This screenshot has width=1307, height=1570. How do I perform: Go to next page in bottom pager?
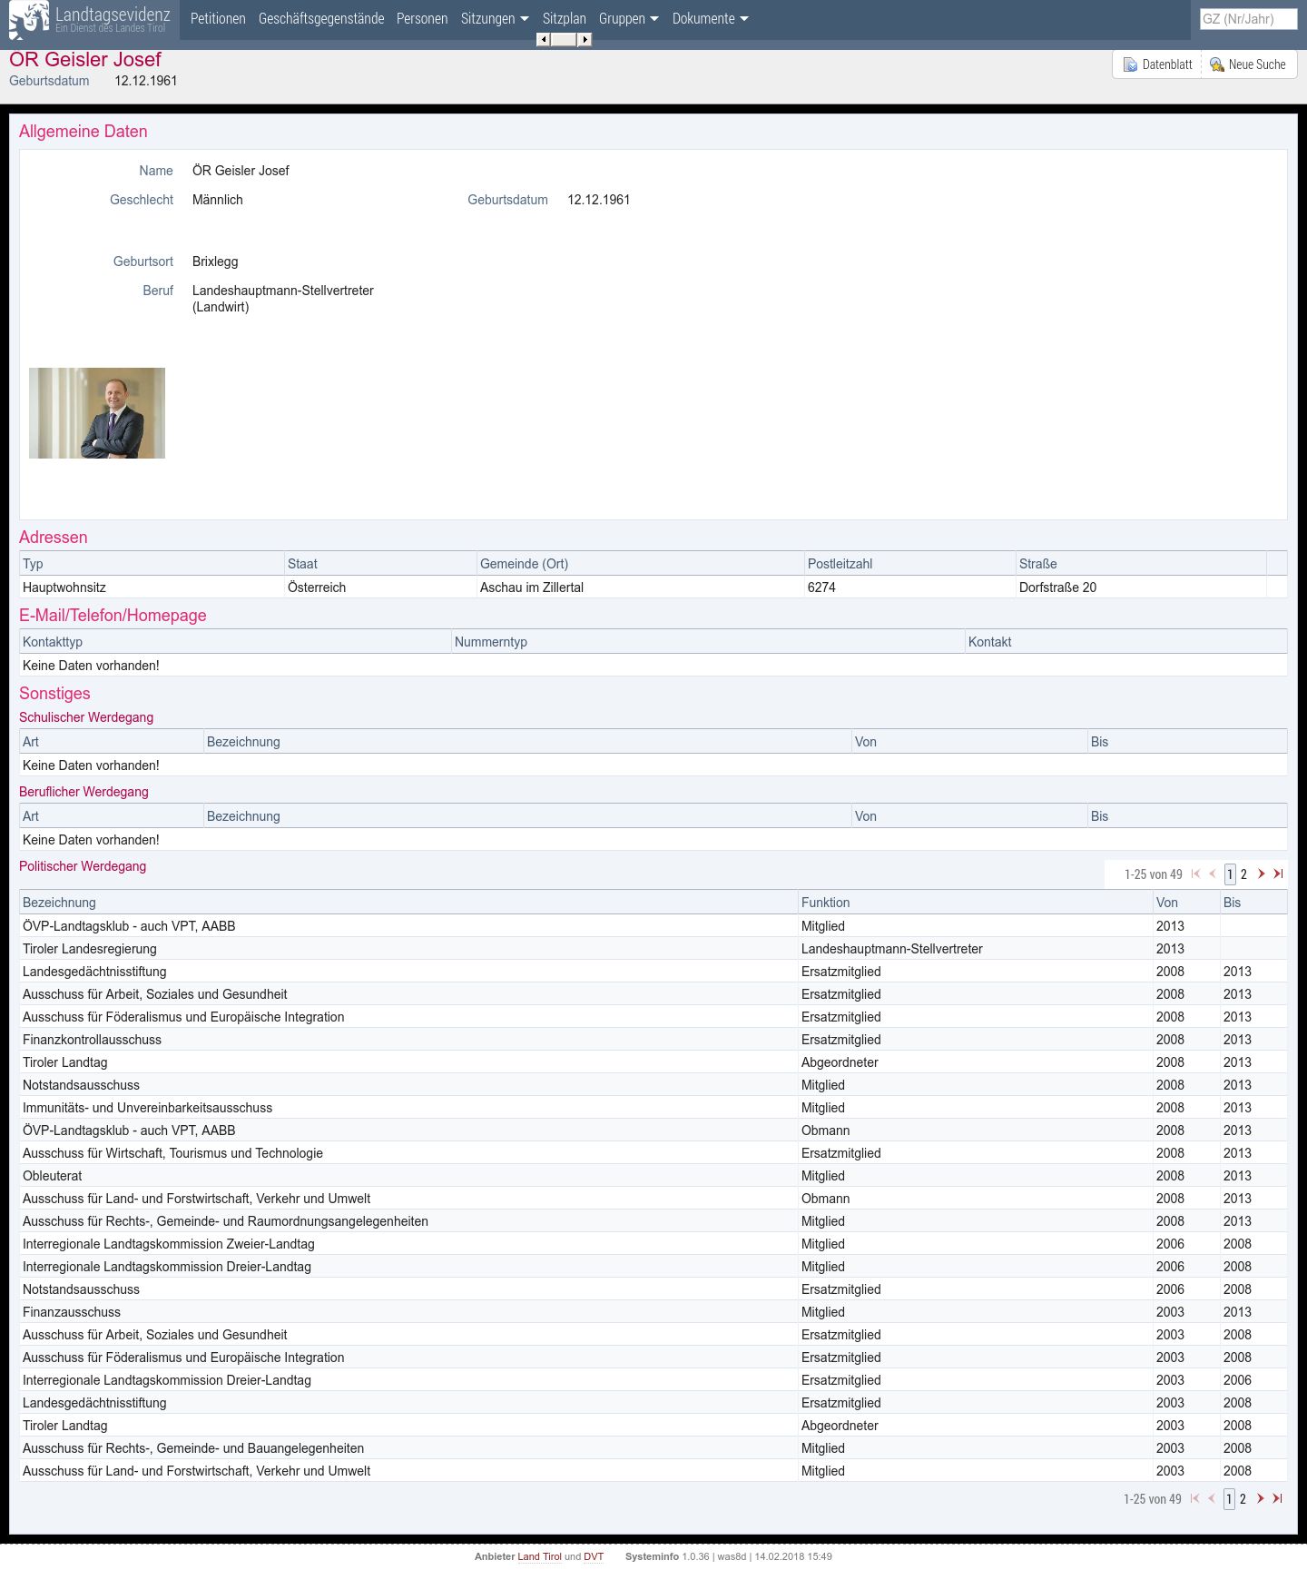[1260, 1498]
